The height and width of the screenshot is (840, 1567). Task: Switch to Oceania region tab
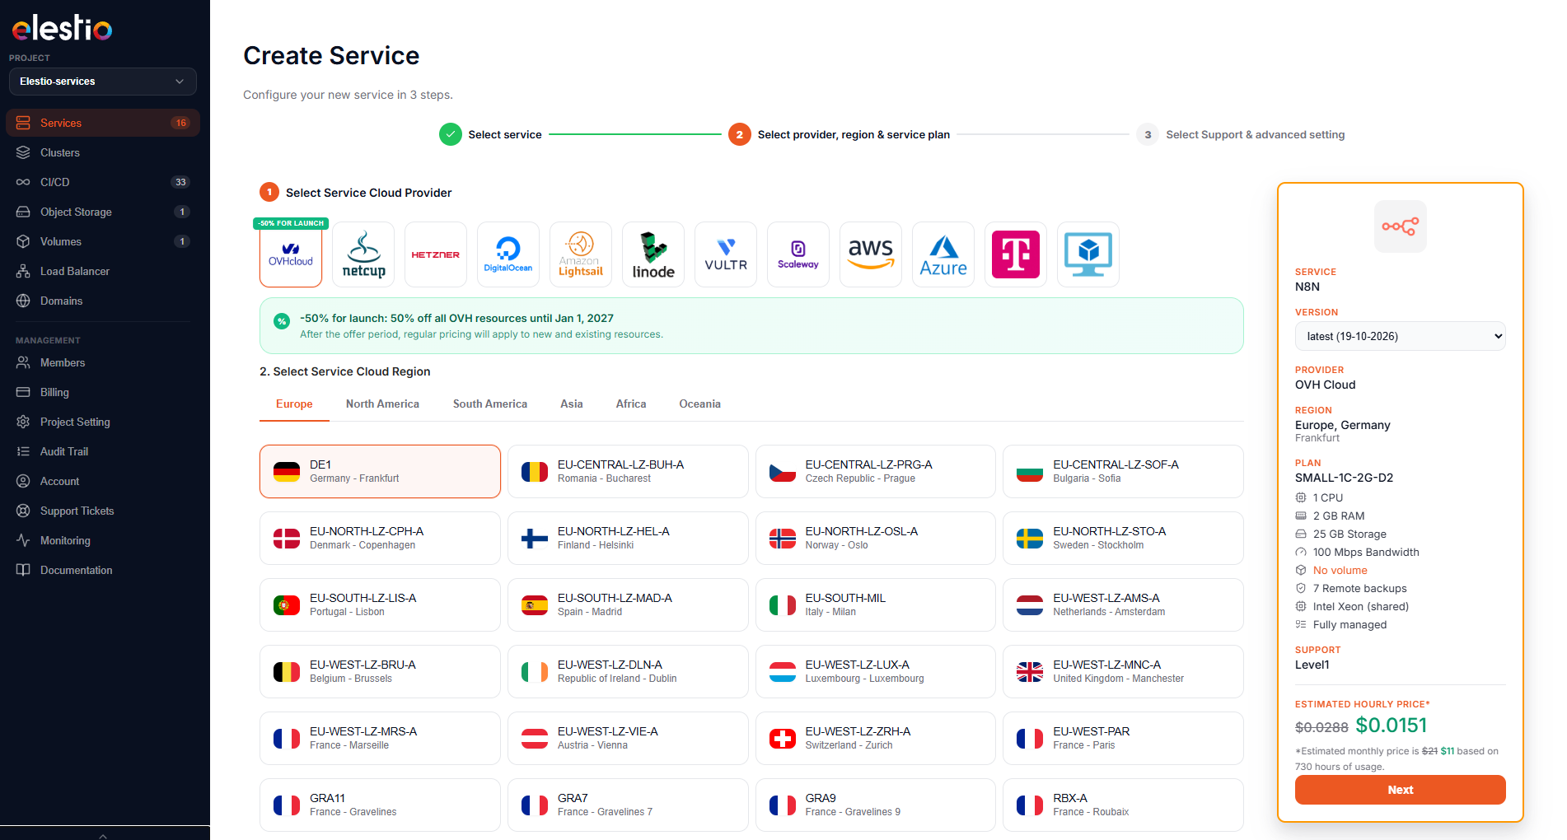[x=699, y=404]
